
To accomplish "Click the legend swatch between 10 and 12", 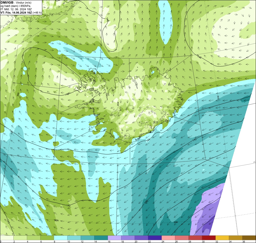I will click(74, 238).
